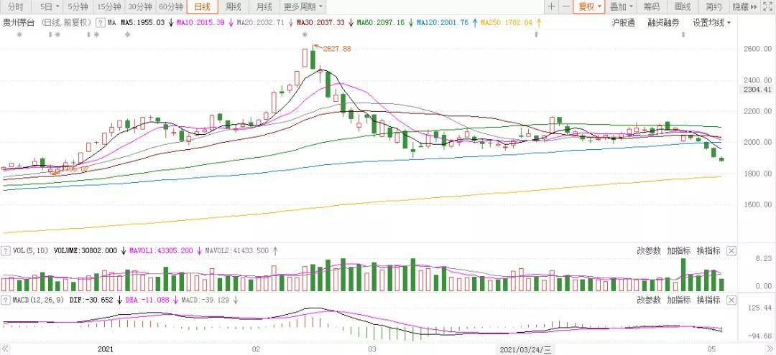Click the 2021/03/24/三 date label

(x=525, y=349)
